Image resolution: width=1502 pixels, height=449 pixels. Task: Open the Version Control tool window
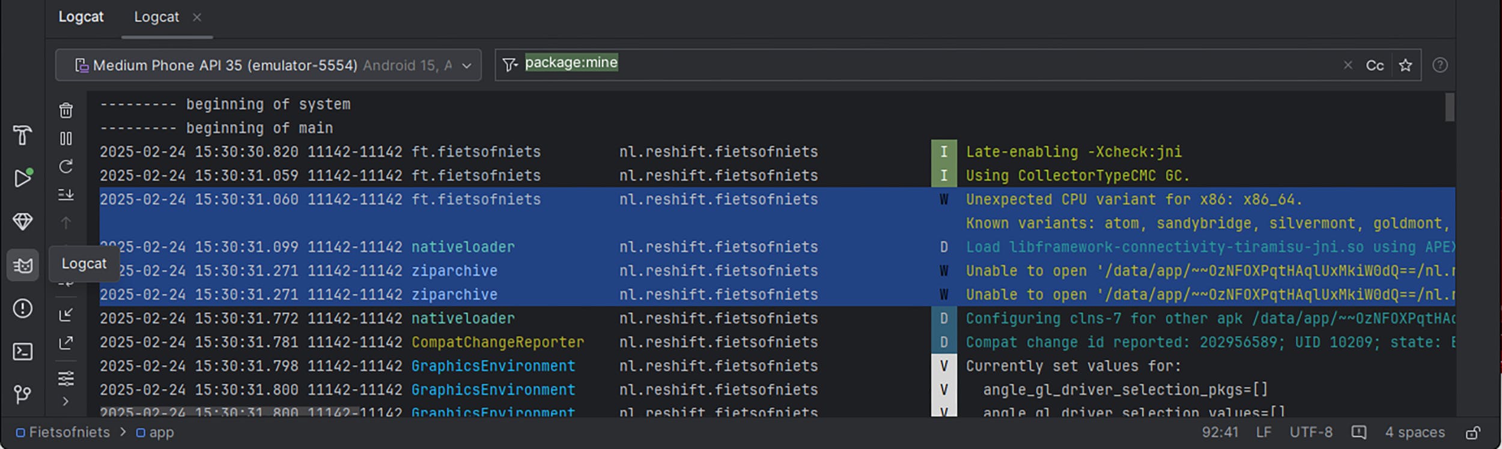[22, 394]
